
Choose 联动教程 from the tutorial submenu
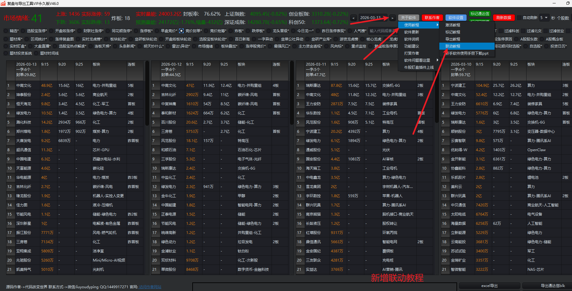point(453,46)
